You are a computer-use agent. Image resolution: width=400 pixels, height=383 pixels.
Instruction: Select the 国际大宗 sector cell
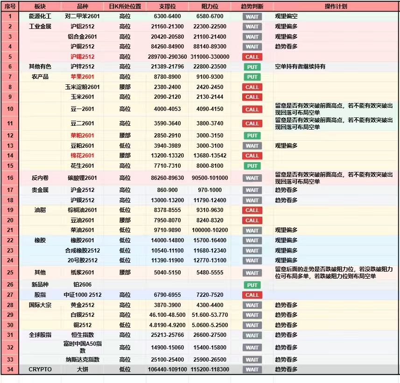(x=40, y=305)
